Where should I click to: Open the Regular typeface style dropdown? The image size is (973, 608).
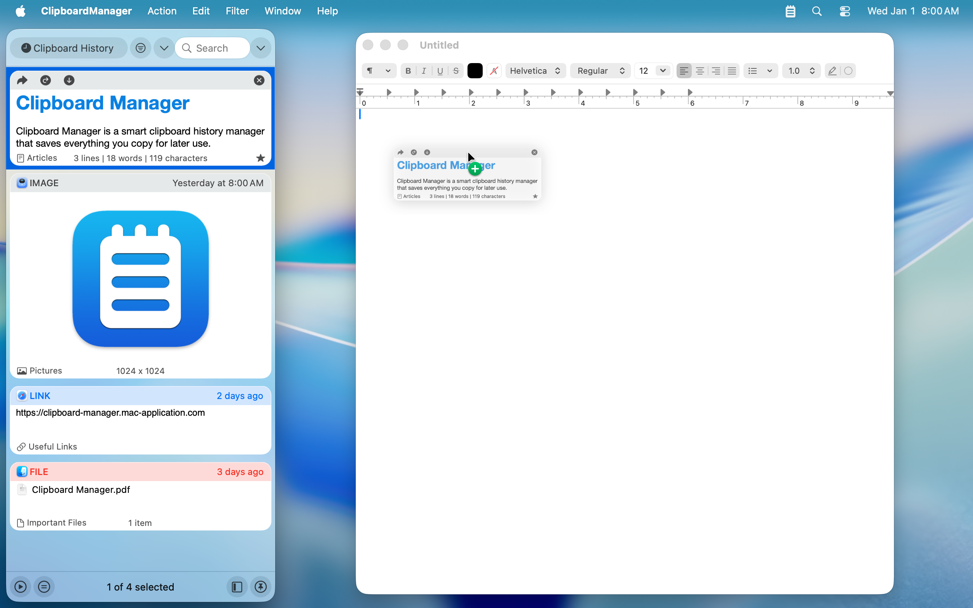(x=600, y=71)
